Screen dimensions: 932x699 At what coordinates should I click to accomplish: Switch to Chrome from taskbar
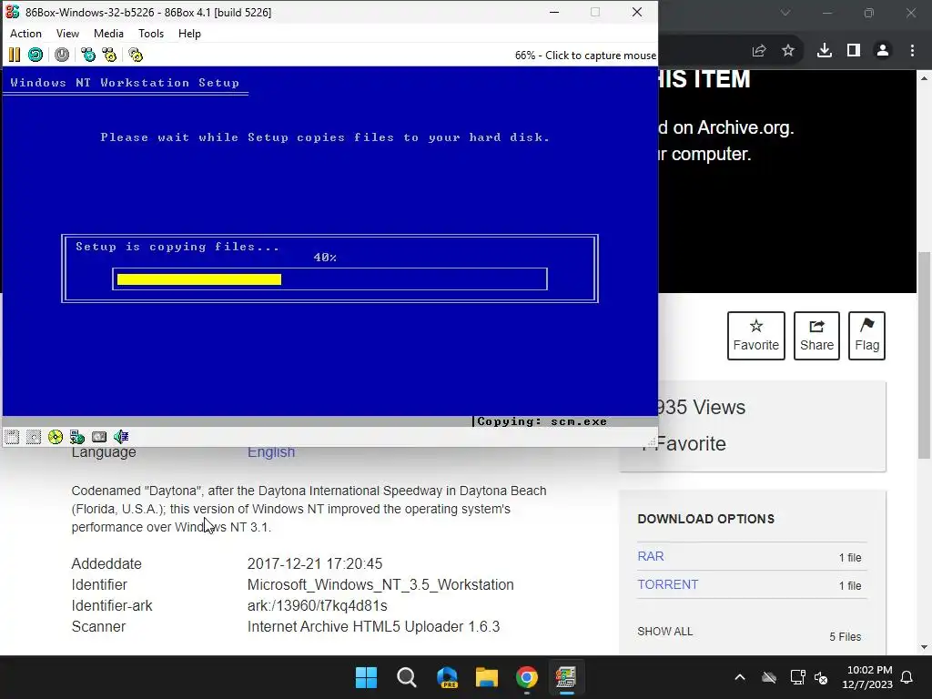[527, 677]
